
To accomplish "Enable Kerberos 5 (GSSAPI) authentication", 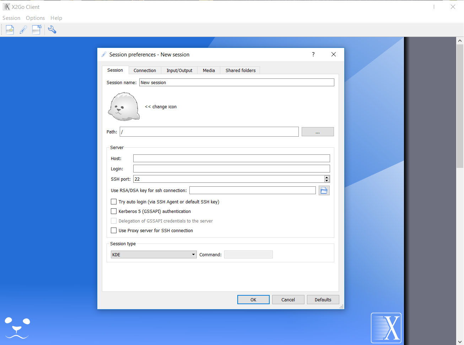I will [x=114, y=211].
